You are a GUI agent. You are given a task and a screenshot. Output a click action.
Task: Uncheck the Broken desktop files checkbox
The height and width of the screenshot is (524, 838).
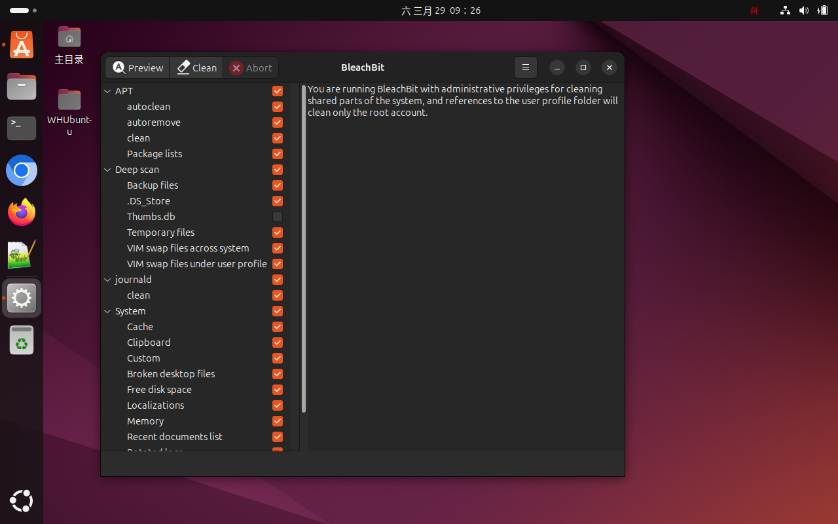pyautogui.click(x=278, y=374)
